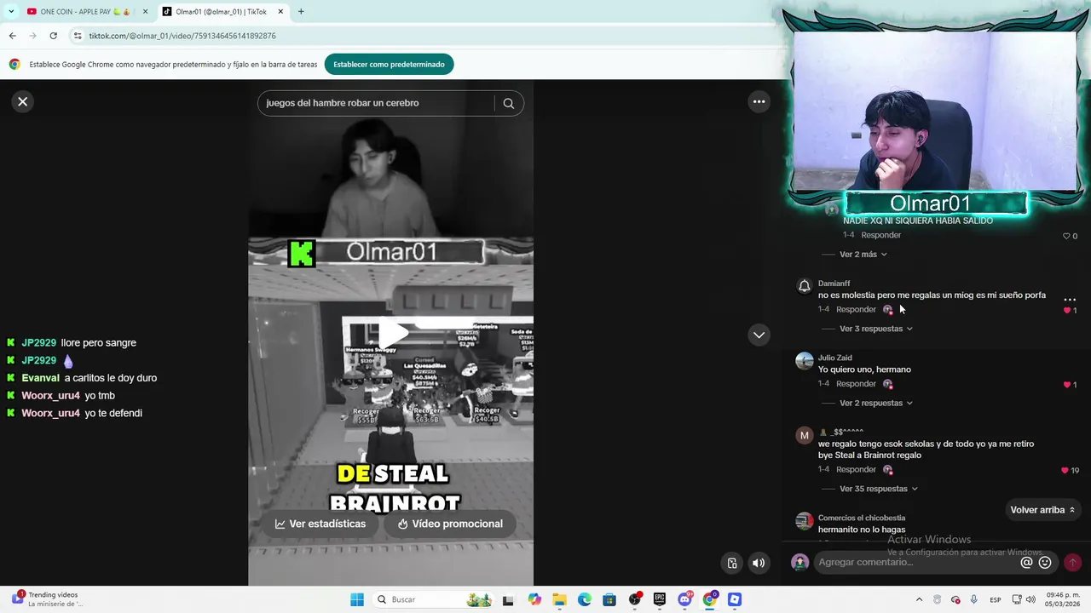Open more options on Damianff's comment
Screen dimensions: 1091x613
pos(1070,300)
